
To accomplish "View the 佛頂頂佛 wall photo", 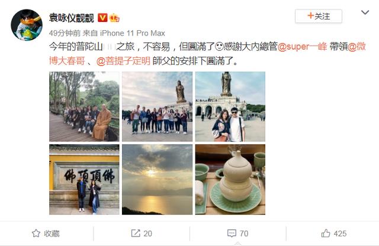I will pyautogui.click(x=84, y=179).
